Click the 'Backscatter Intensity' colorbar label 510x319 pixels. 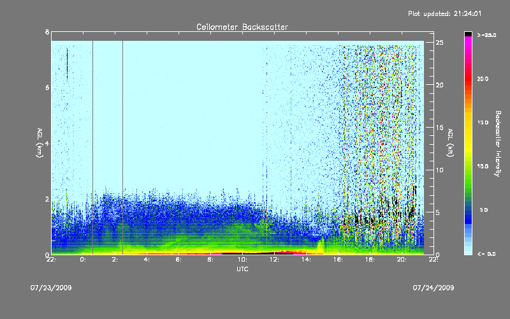pos(498,144)
